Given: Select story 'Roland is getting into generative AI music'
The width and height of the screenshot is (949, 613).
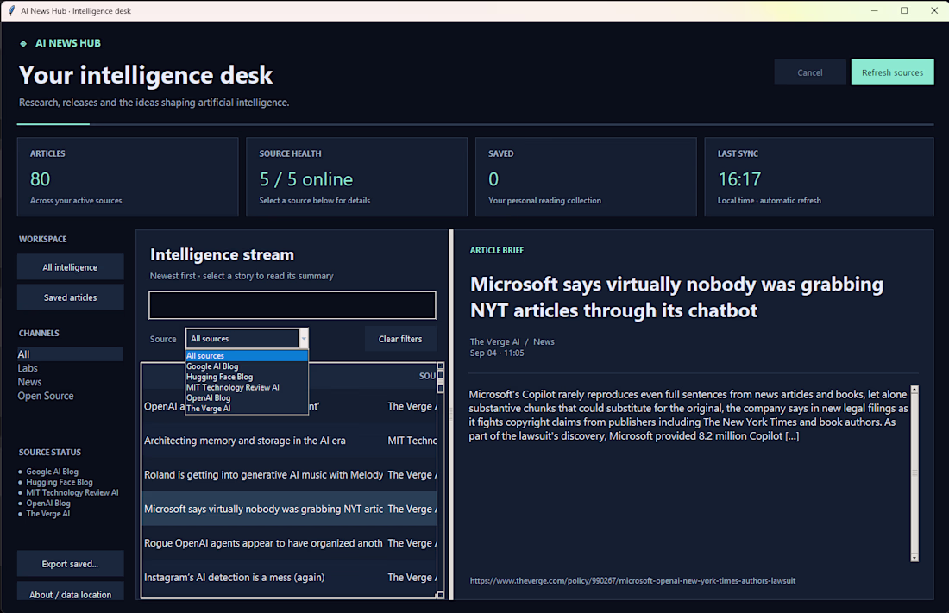Looking at the screenshot, I should pyautogui.click(x=289, y=475).
